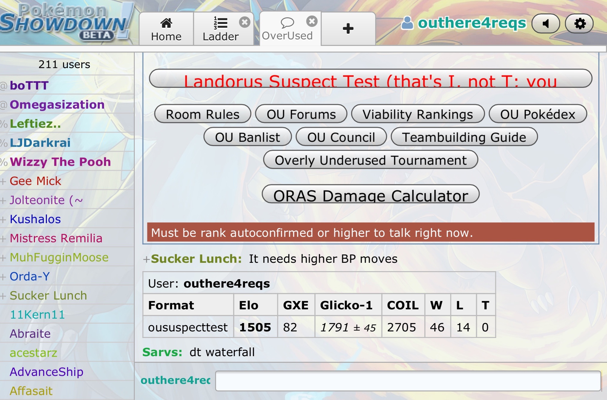
Task: Close the OverUsed room tab
Action: [312, 21]
